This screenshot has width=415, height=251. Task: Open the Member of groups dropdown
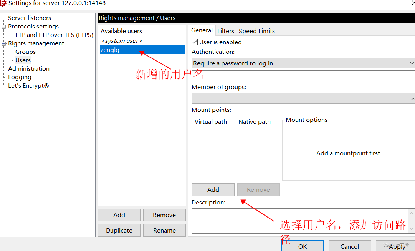(x=303, y=98)
